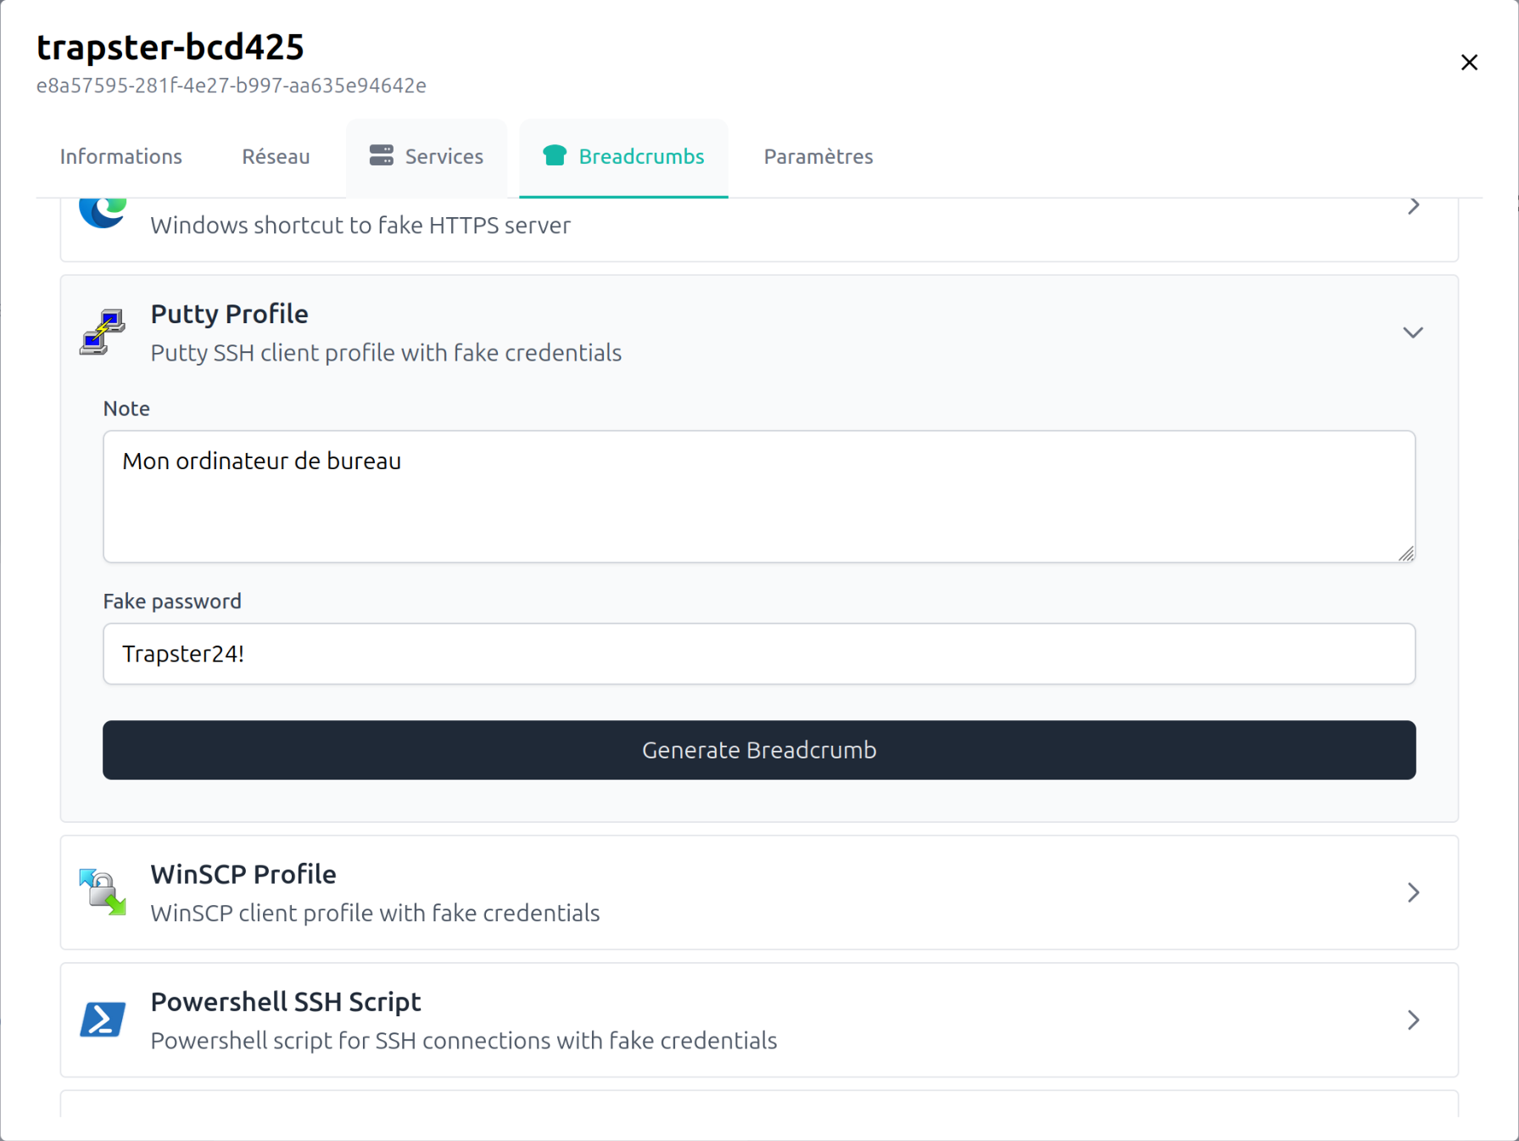Click the Breadcrumbs tab icon
Viewport: 1519px width, 1141px height.
point(555,155)
